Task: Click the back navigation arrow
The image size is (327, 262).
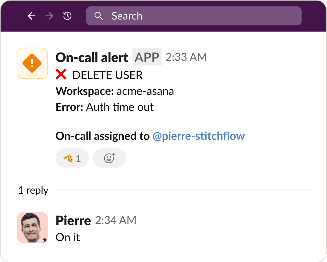Action: (31, 16)
